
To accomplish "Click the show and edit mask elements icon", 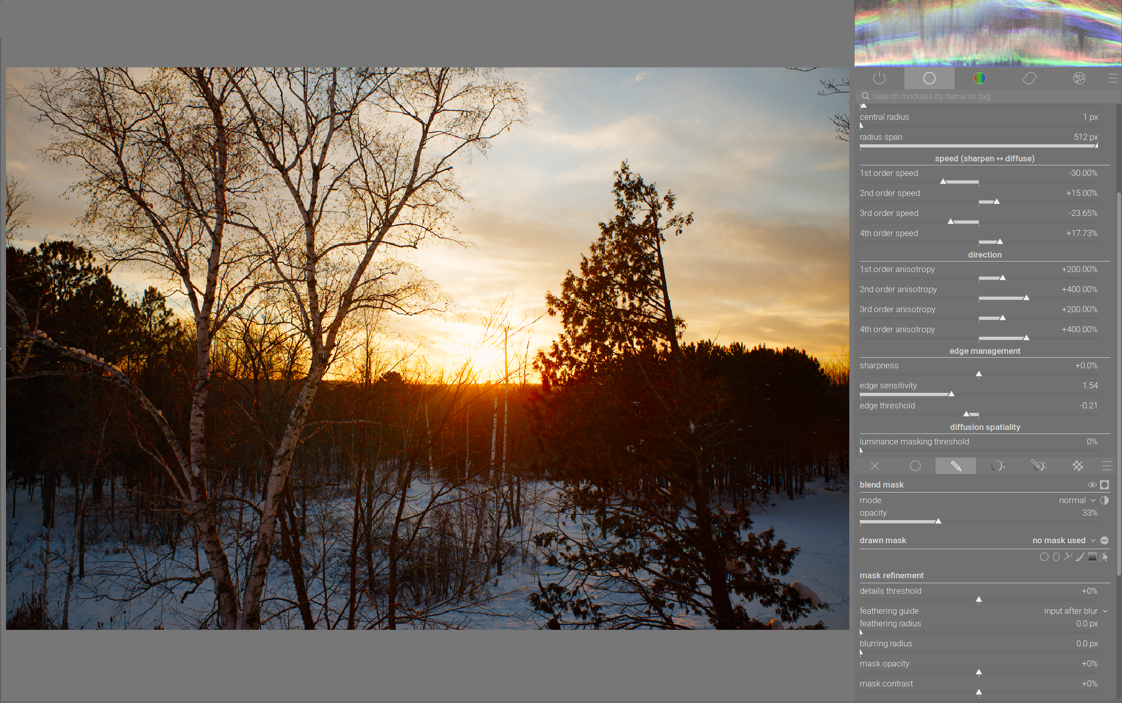I will click(x=1104, y=557).
